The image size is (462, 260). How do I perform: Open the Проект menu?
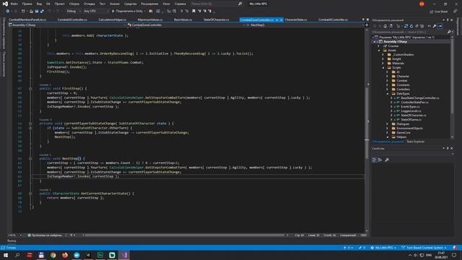[x=59, y=4]
